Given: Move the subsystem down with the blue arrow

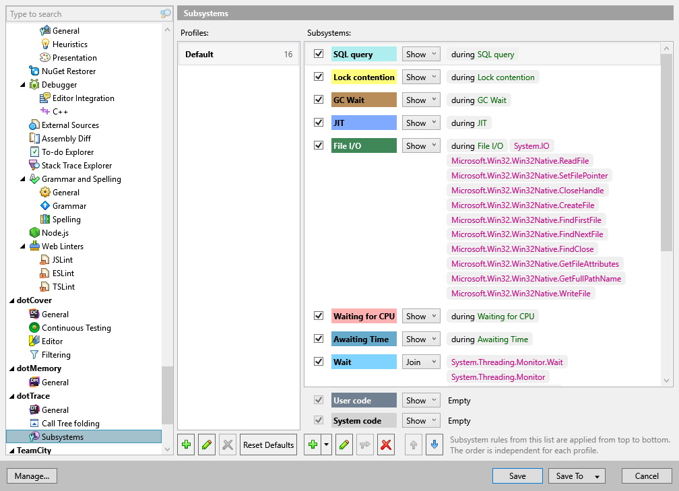Looking at the screenshot, I should pos(432,445).
